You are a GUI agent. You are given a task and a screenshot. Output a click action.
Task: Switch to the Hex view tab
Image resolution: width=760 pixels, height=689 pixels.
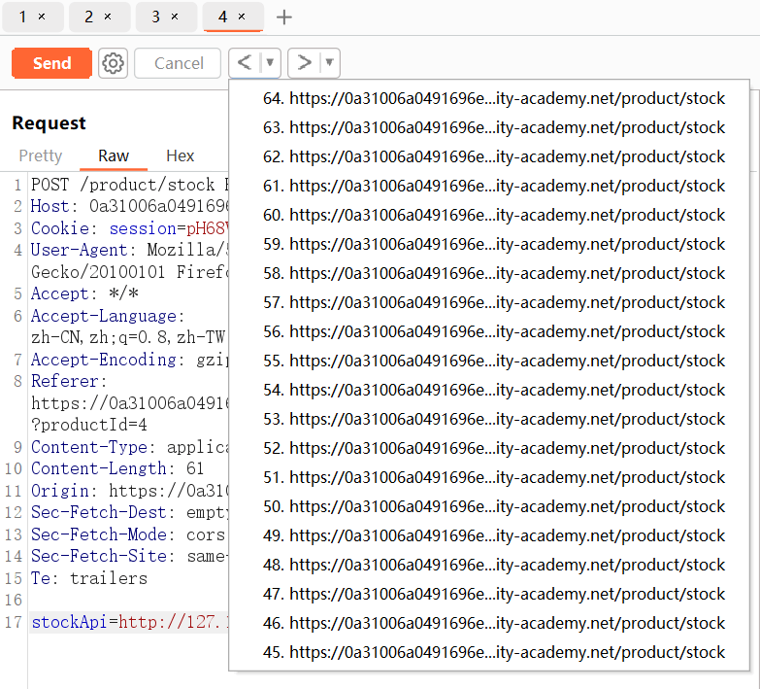tap(180, 155)
